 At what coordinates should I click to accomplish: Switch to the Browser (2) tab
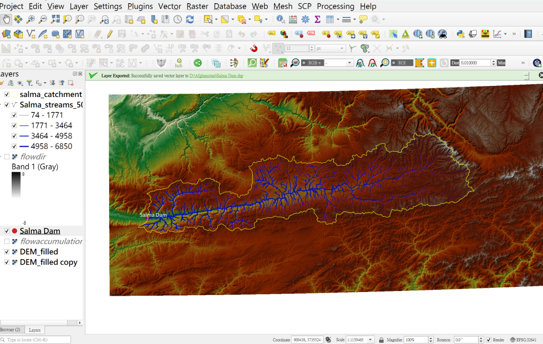[11, 330]
